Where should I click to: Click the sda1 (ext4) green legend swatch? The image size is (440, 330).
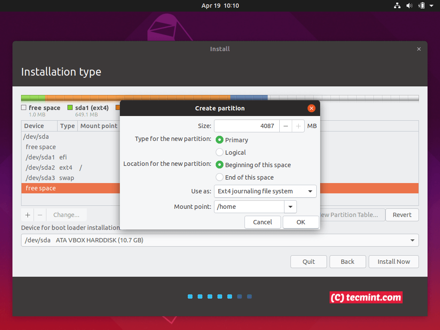pos(70,107)
